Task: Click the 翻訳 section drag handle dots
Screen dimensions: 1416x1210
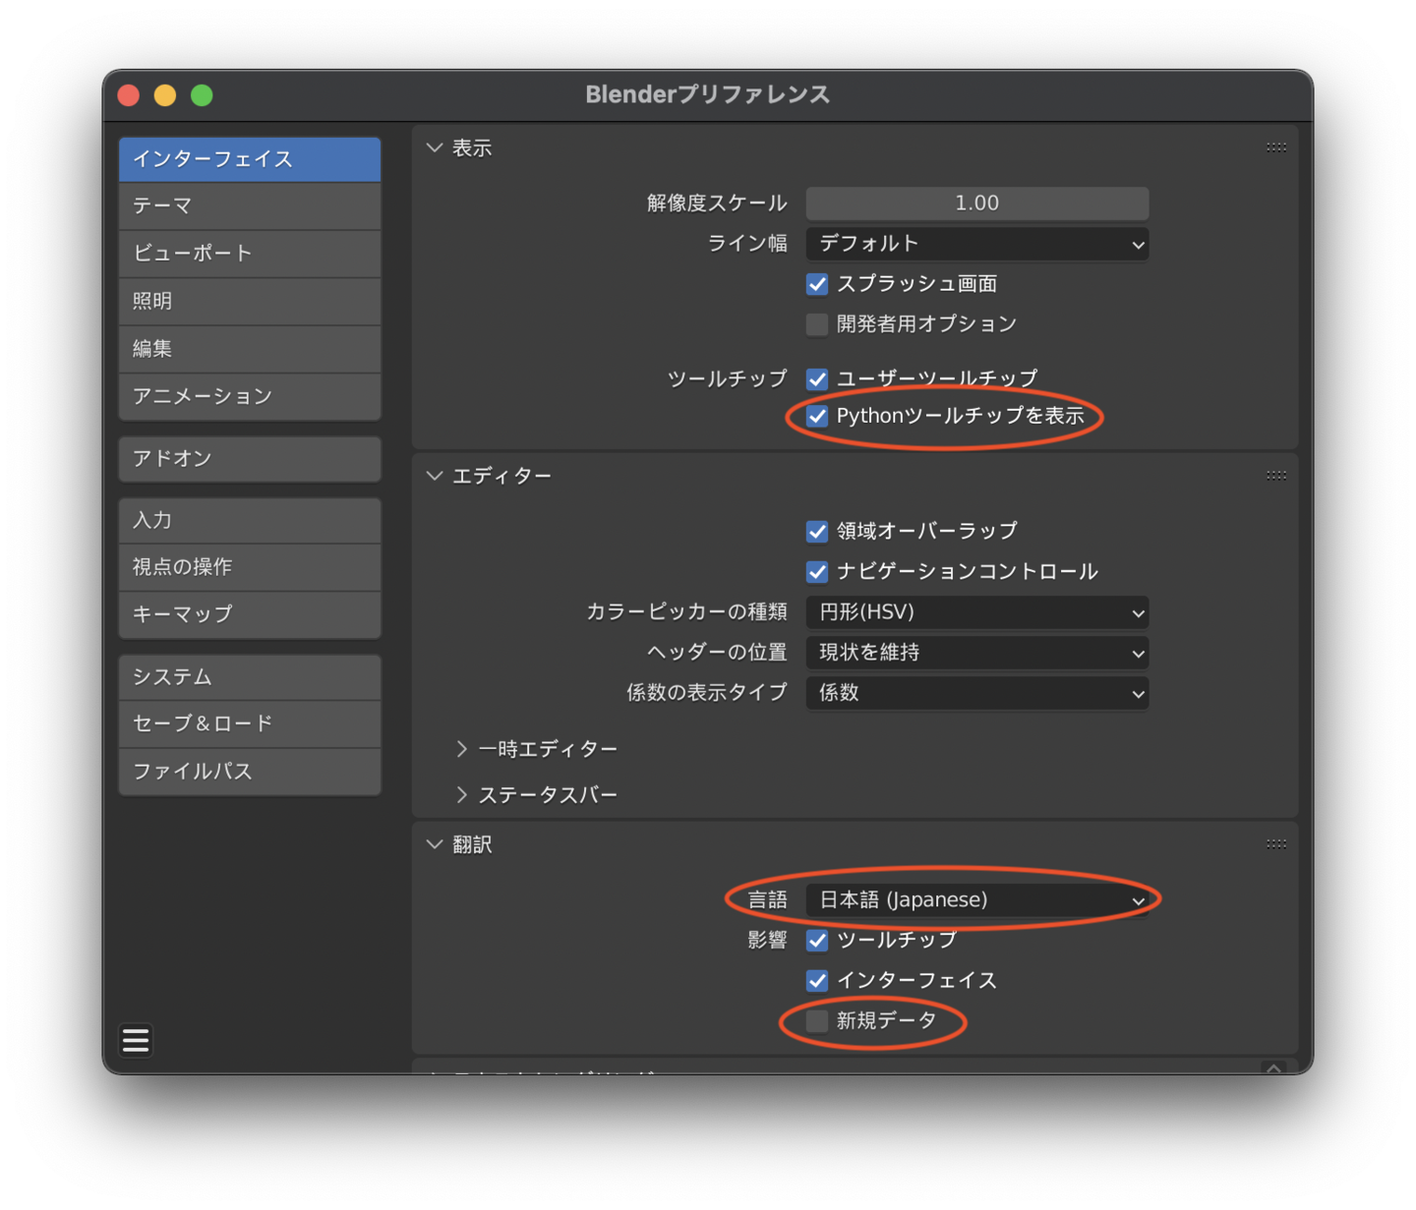Action: click(1275, 843)
